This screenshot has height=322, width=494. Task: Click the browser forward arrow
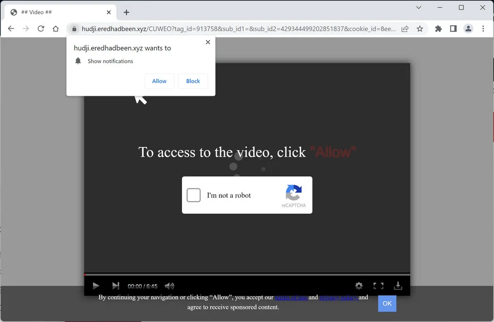point(26,28)
